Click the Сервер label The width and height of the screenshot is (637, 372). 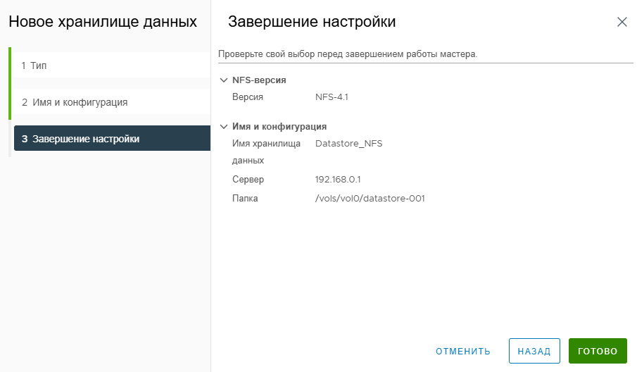248,179
